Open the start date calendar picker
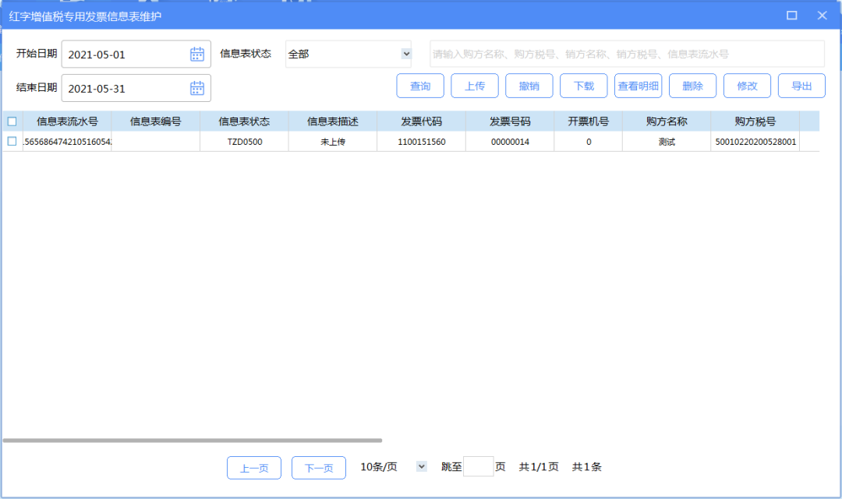 pos(197,54)
